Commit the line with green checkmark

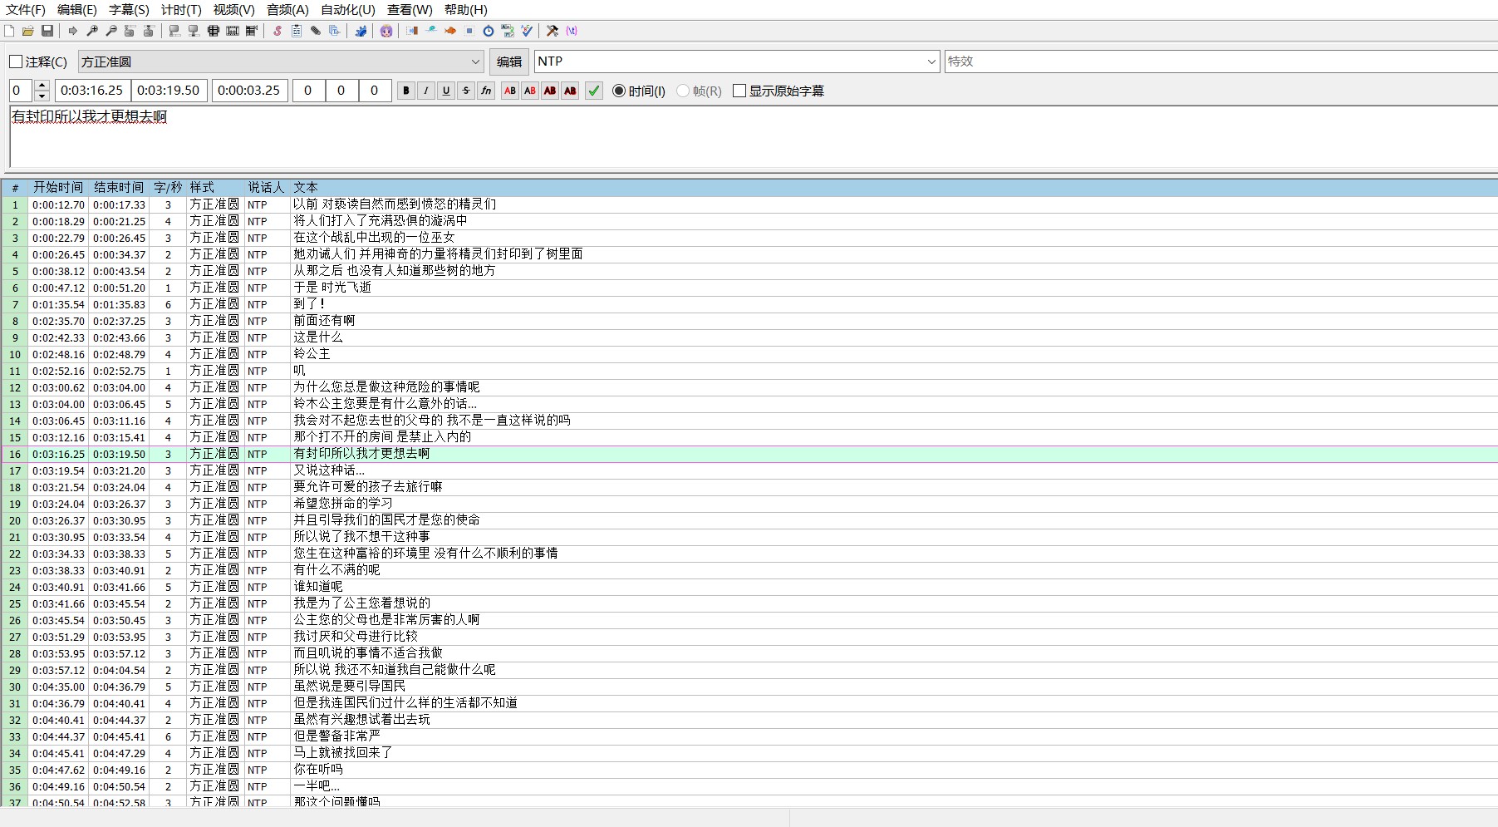click(594, 91)
